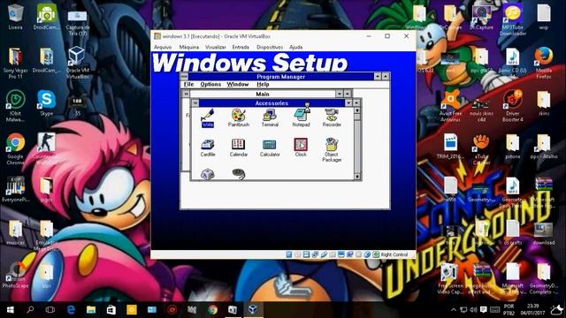Click Accessories window scroll-down arrow
This screenshot has width=566, height=318.
357,177
